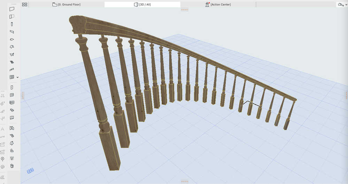Select the Lamp tool
This screenshot has width=348, height=184.
12,158
